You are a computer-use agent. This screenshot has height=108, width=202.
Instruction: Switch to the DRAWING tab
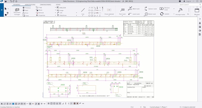[x=17, y=5]
